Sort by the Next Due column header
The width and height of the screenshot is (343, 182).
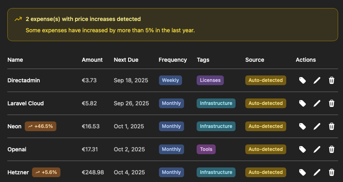(x=126, y=60)
